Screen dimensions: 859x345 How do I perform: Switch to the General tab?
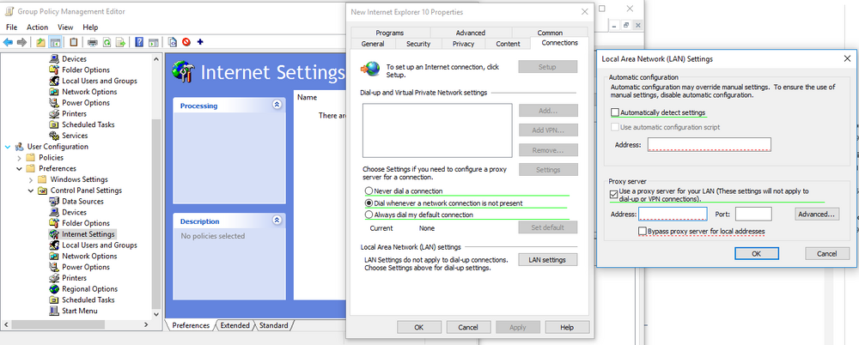[x=373, y=44]
